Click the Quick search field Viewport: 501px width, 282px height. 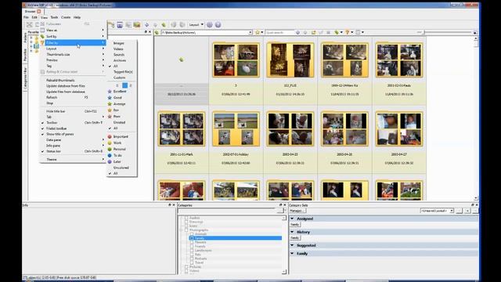[x=279, y=32]
